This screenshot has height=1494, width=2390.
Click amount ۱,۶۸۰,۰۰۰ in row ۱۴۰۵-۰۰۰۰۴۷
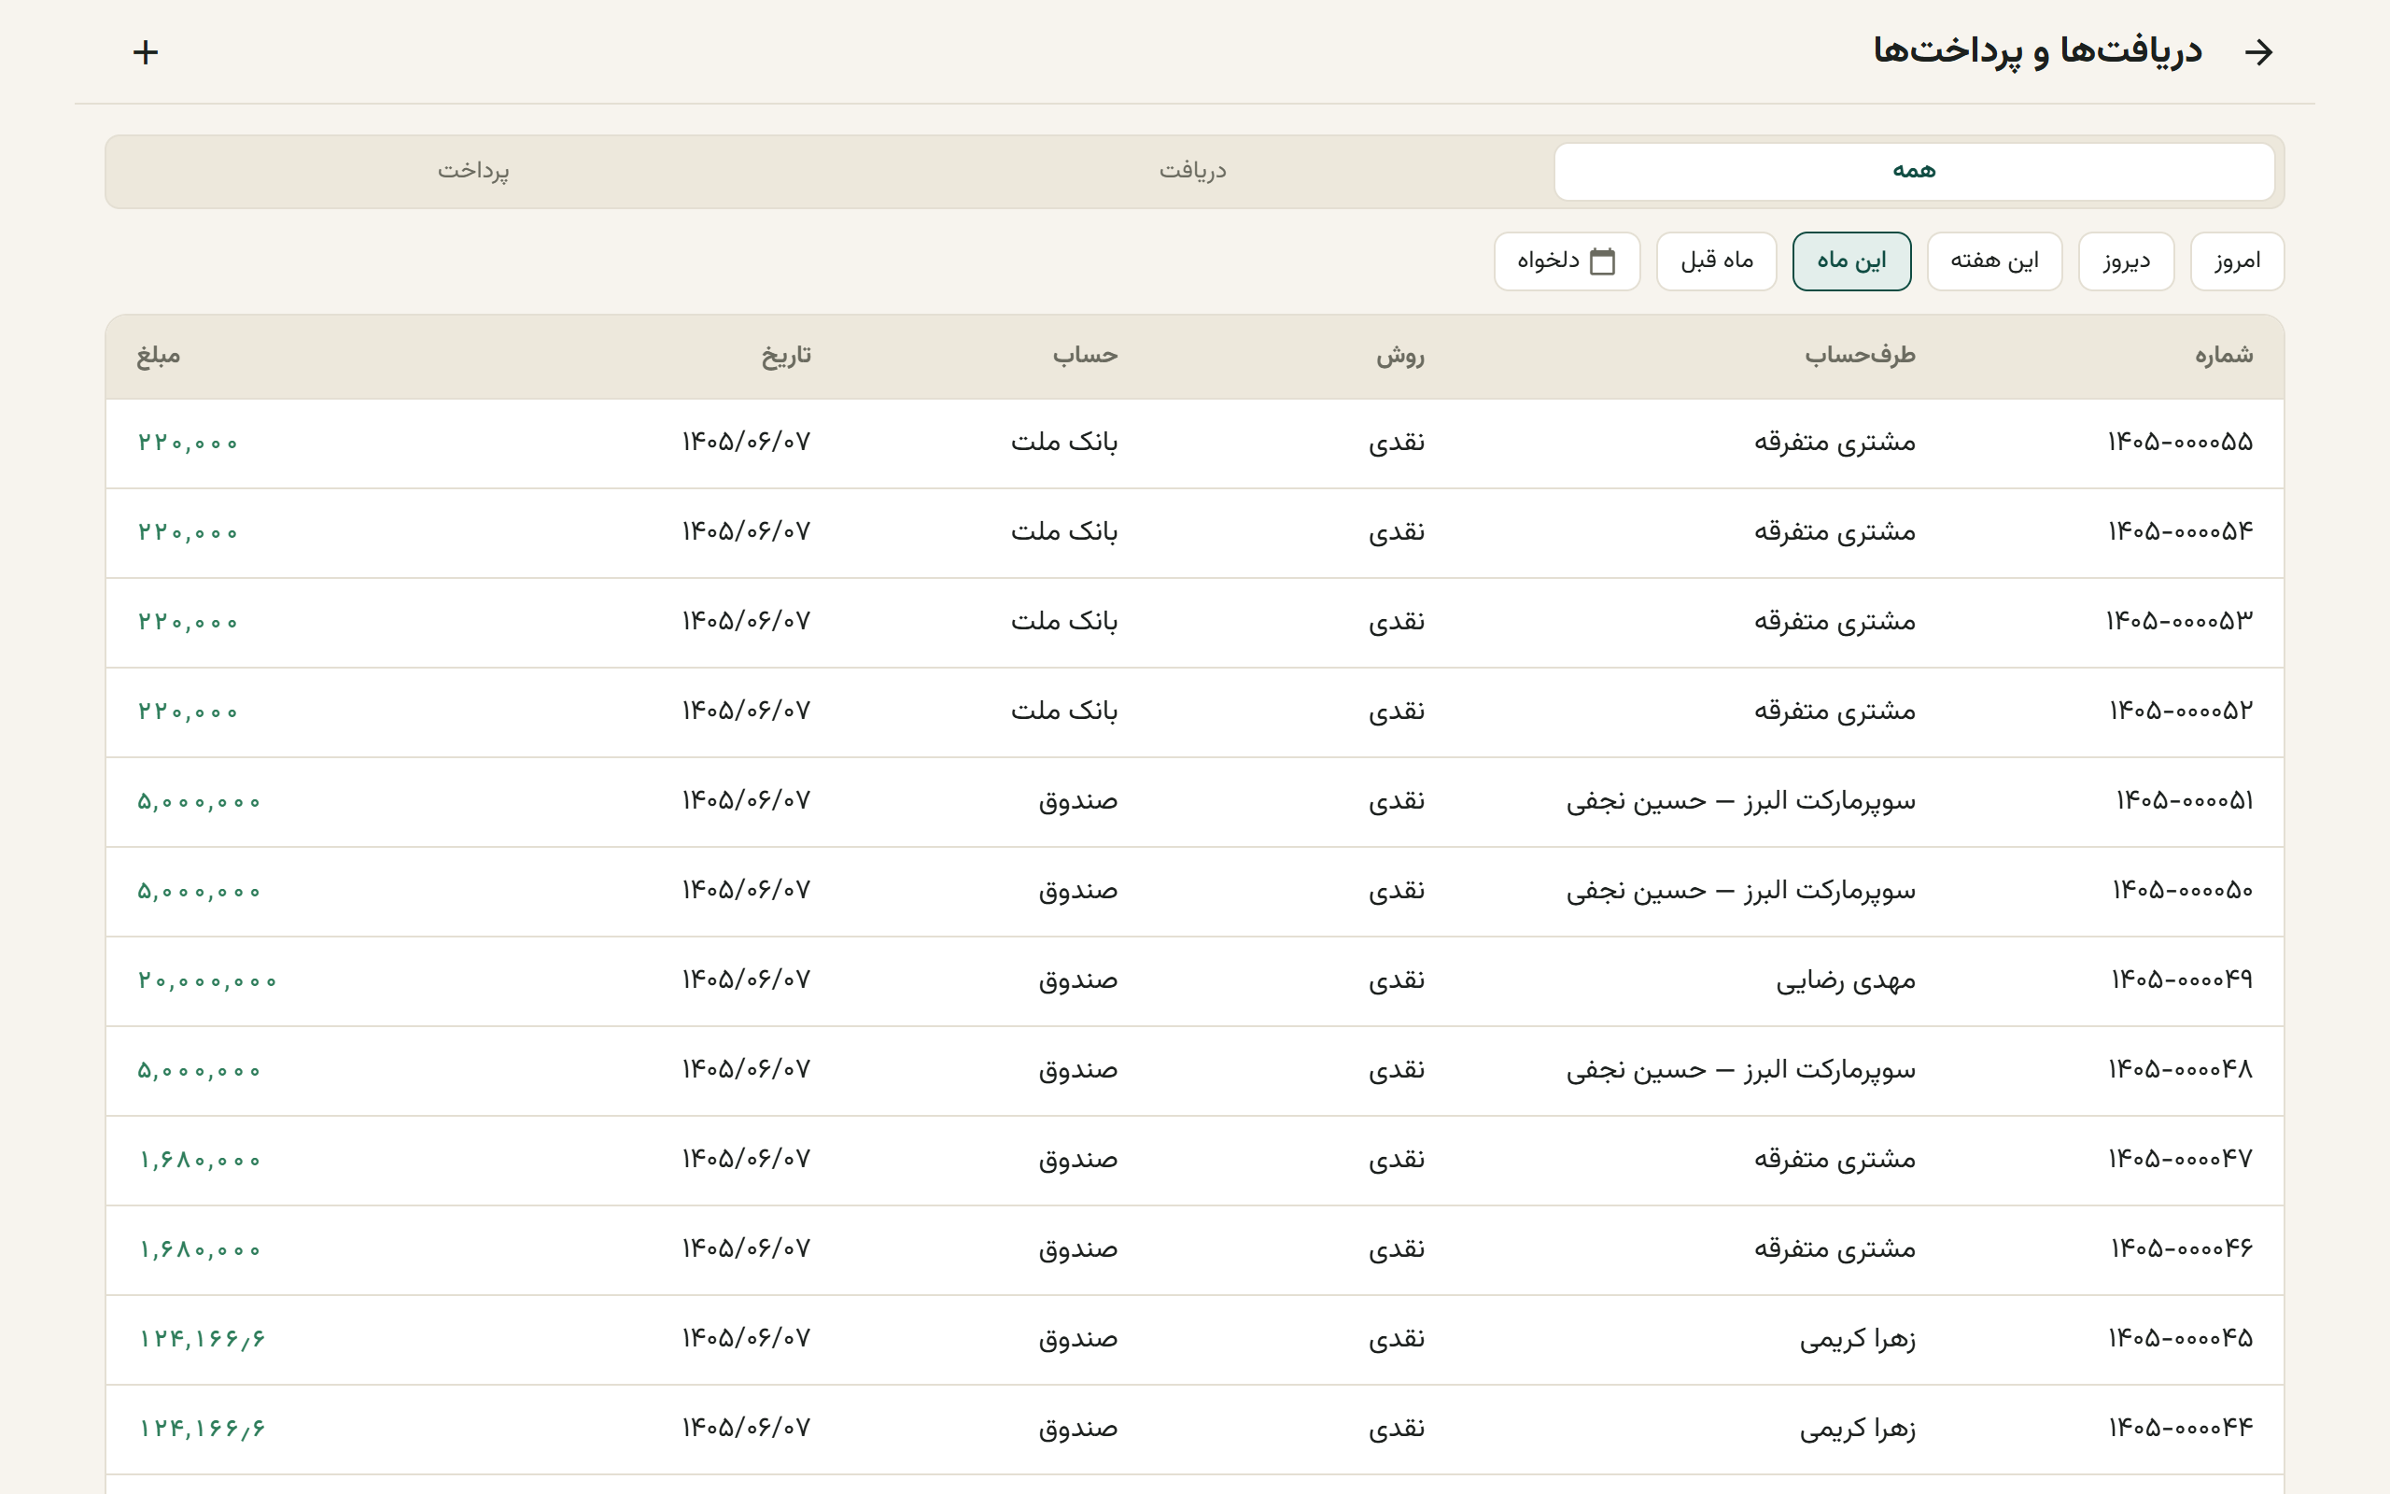[x=200, y=1160]
